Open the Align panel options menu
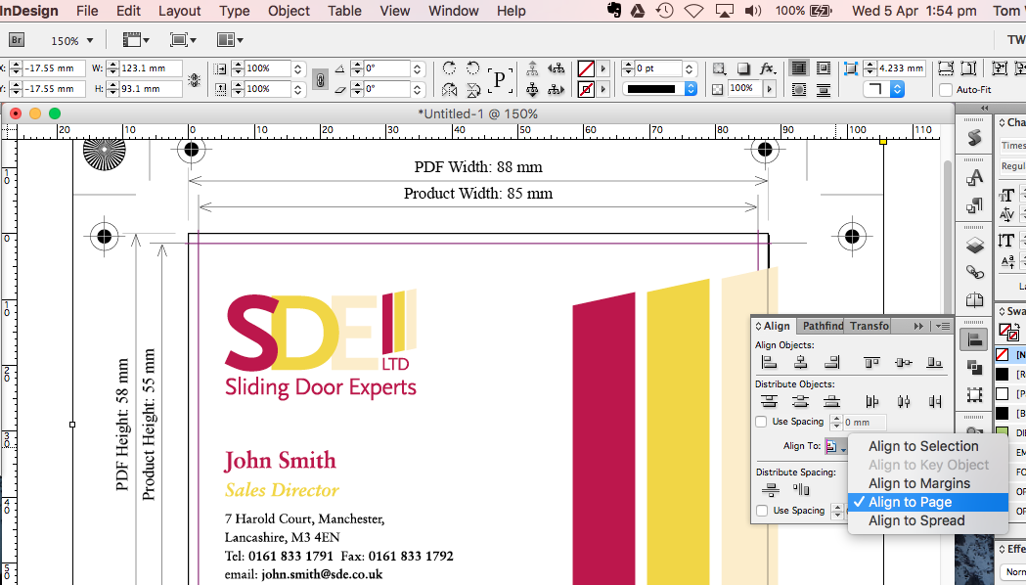This screenshot has height=585, width=1026. (x=942, y=326)
